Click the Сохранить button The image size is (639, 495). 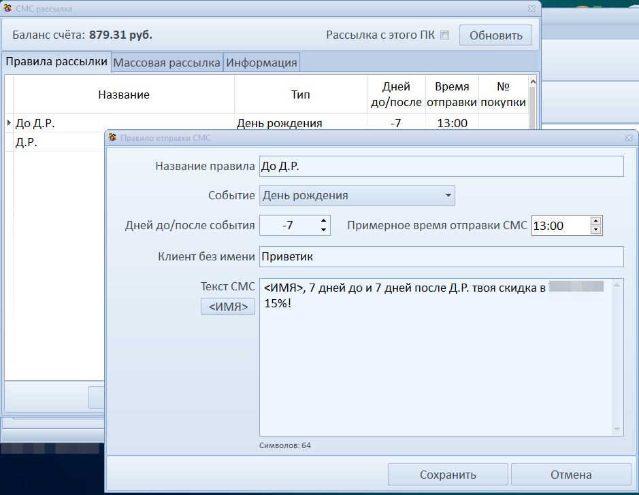[x=448, y=475]
